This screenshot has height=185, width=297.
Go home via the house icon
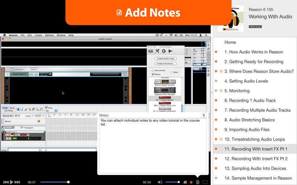[x=185, y=182]
